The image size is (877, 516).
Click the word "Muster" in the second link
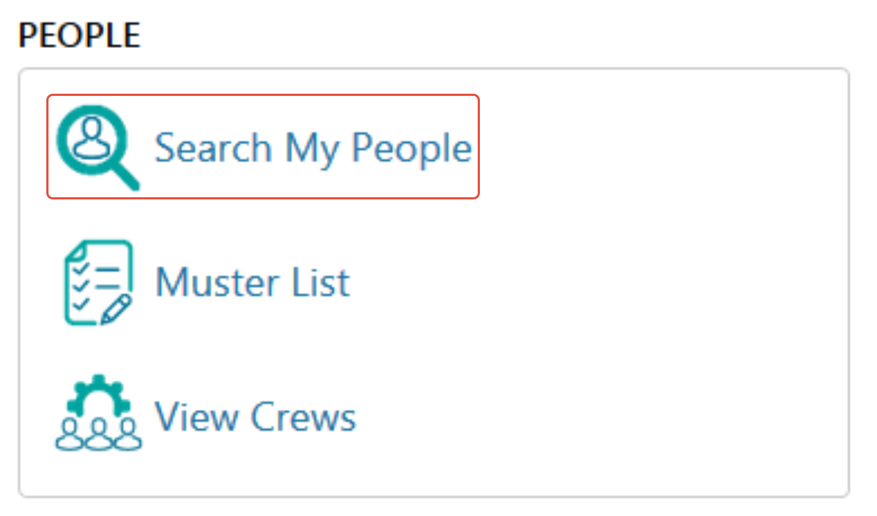point(218,282)
